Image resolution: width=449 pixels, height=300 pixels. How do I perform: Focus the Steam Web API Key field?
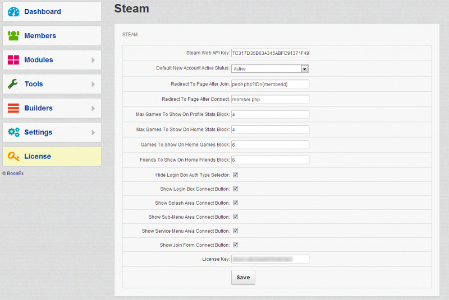coord(270,53)
